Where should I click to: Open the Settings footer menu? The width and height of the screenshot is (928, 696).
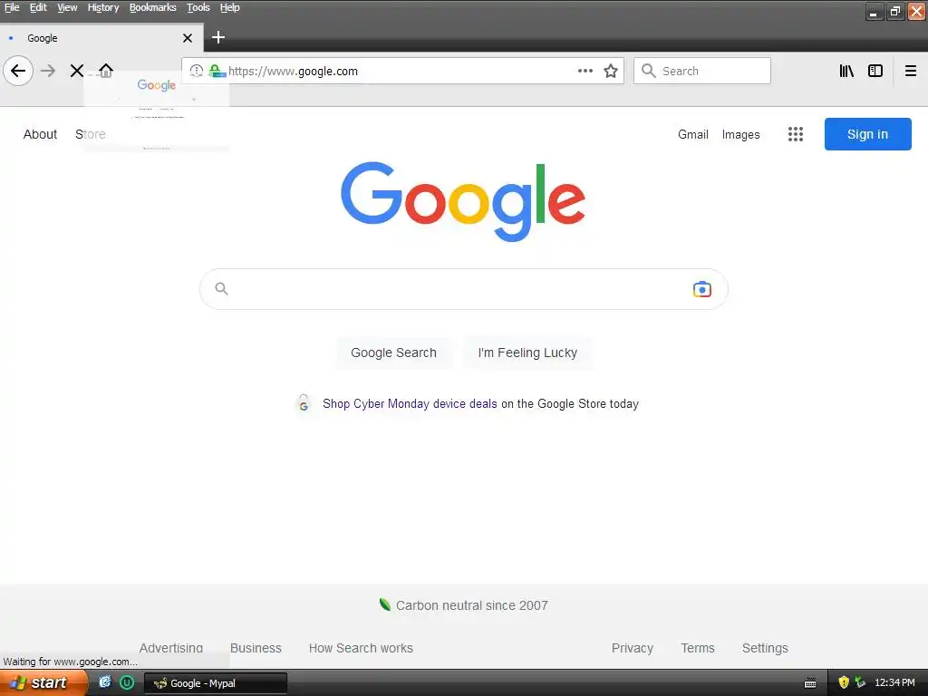click(765, 648)
